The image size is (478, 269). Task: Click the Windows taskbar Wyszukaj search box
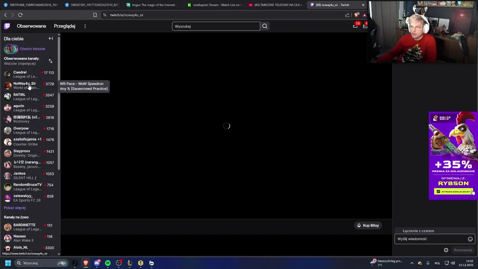click(x=41, y=263)
